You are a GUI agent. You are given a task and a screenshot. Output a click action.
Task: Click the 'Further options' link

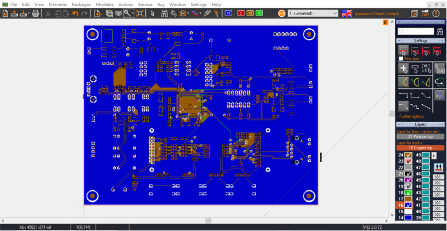tap(410, 116)
